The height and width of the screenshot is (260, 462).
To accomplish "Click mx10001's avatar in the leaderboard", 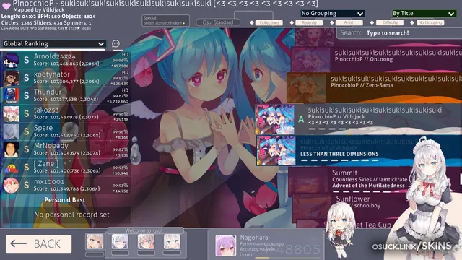I will 12,186.
